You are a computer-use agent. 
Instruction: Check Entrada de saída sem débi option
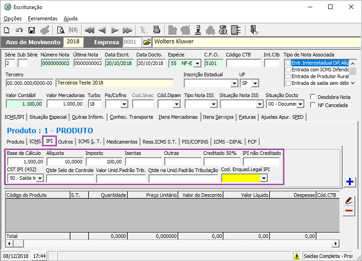tap(288, 83)
